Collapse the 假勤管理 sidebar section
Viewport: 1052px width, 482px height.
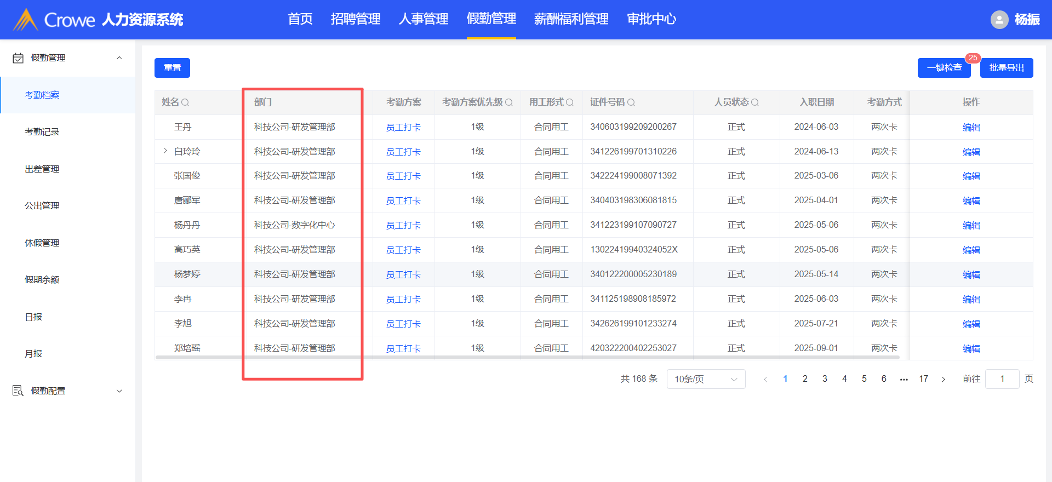click(119, 58)
